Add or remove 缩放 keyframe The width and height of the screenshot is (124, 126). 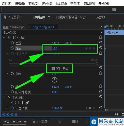coord(90,48)
